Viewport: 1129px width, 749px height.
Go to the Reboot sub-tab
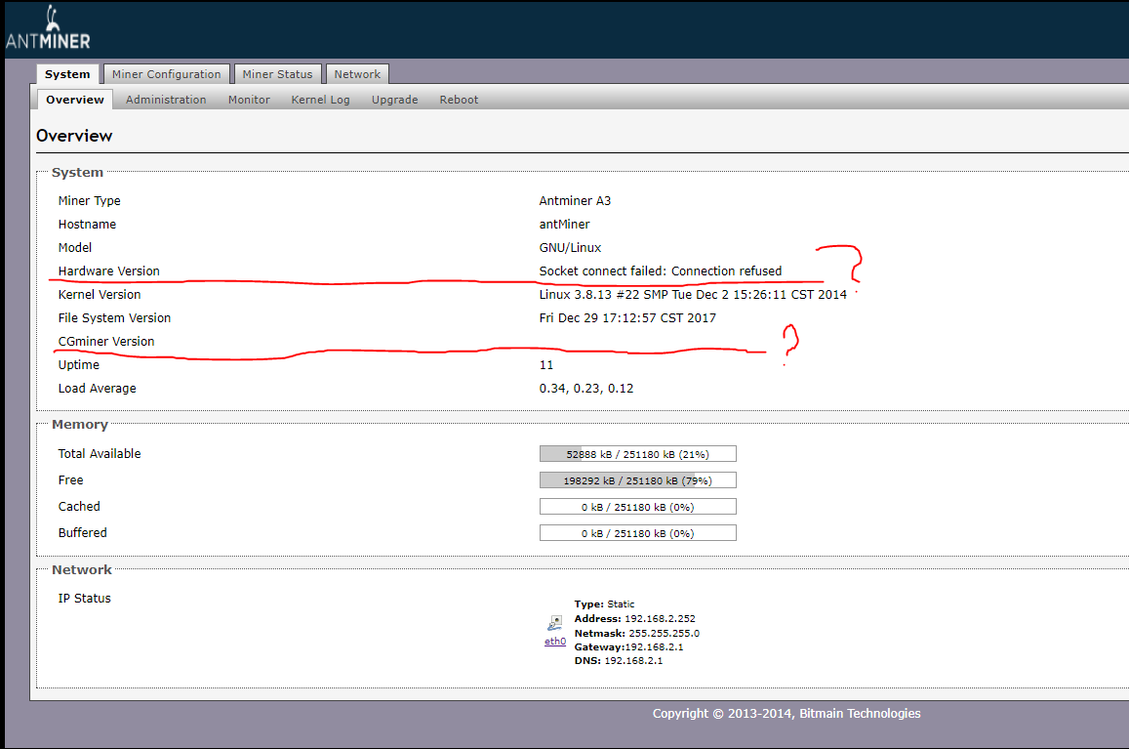pyautogui.click(x=459, y=100)
